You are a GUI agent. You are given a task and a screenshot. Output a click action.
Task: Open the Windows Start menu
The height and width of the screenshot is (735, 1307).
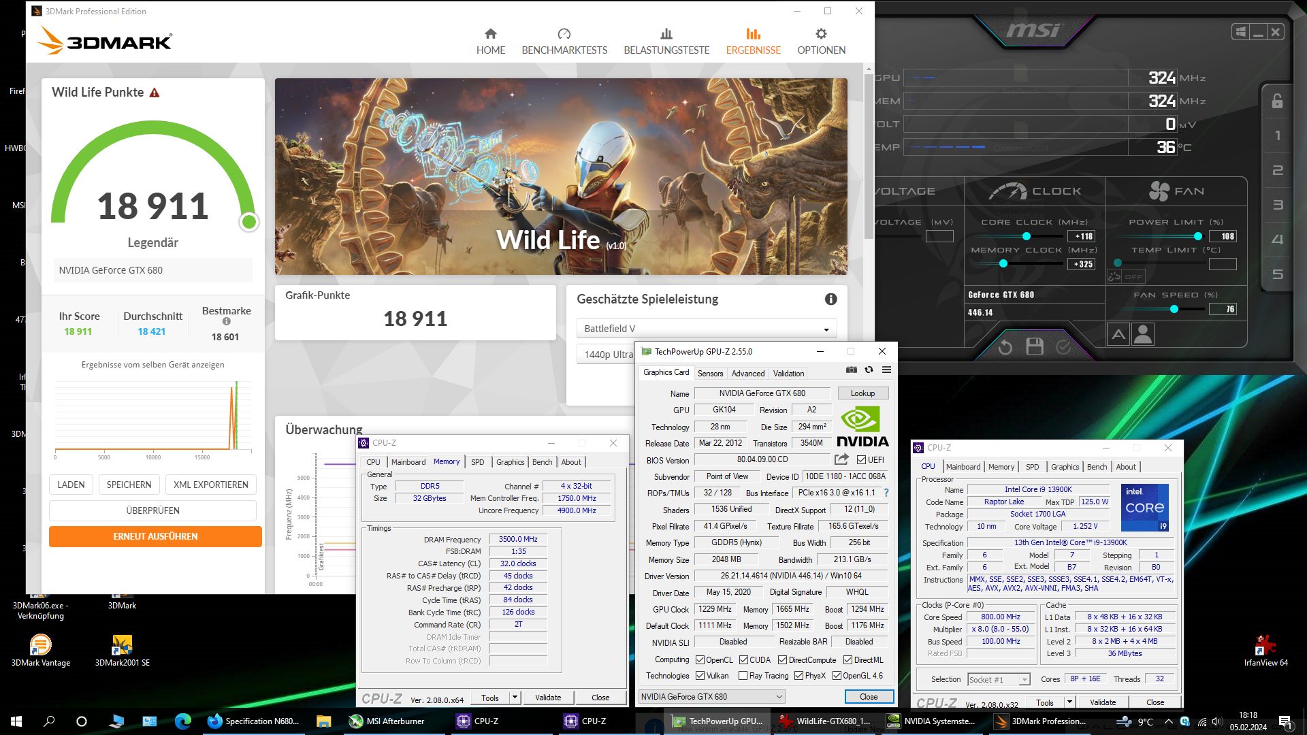coord(16,721)
